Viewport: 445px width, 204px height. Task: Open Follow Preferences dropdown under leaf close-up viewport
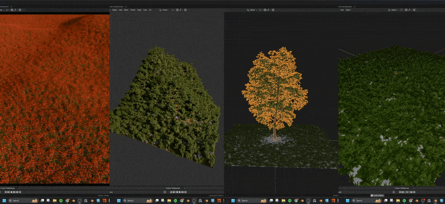[x=404, y=188]
